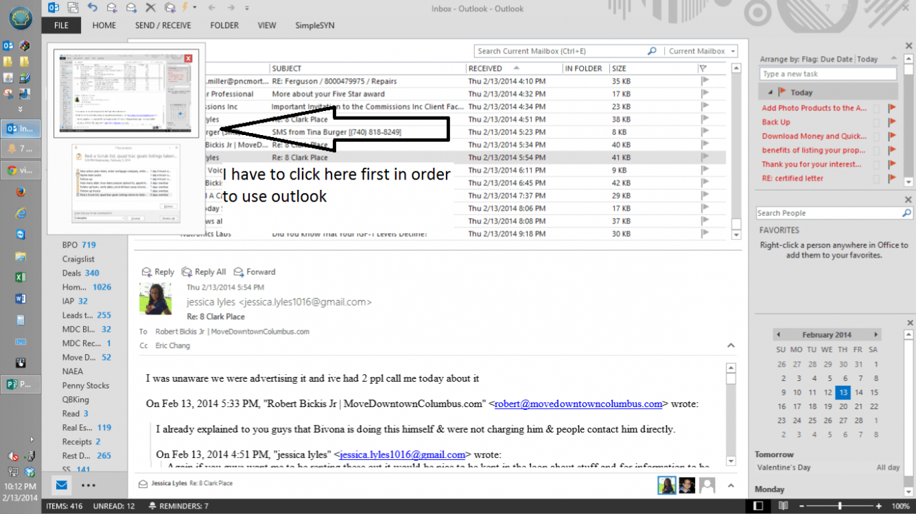The width and height of the screenshot is (916, 514).
Task: Click the flag for the Ferguson Repairs email
Action: pos(705,81)
